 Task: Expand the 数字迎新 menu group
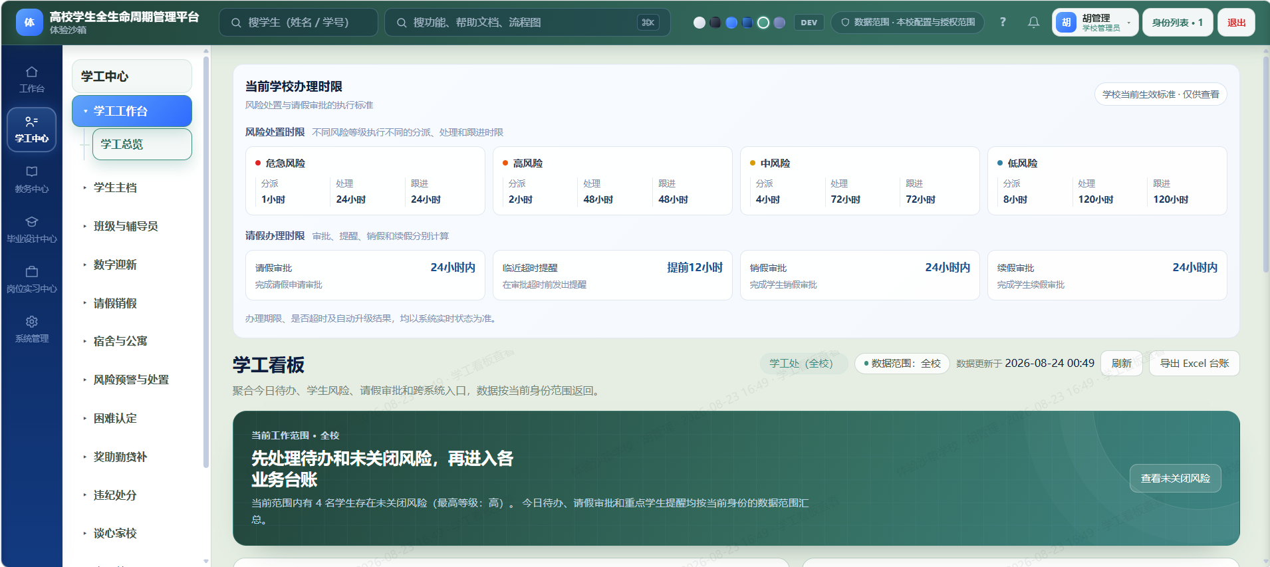132,265
